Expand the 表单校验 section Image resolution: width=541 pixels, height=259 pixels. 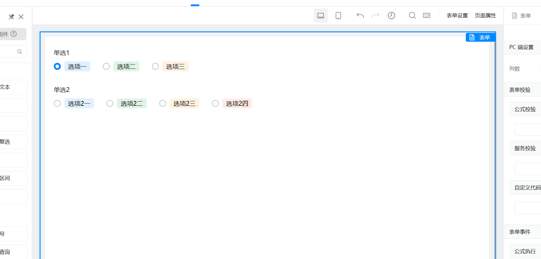523,90
